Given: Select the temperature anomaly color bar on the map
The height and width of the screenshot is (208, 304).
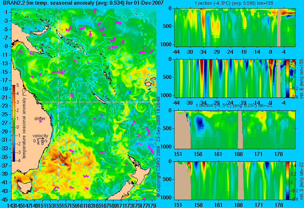Looking at the screenshot, I should (x=14, y=123).
